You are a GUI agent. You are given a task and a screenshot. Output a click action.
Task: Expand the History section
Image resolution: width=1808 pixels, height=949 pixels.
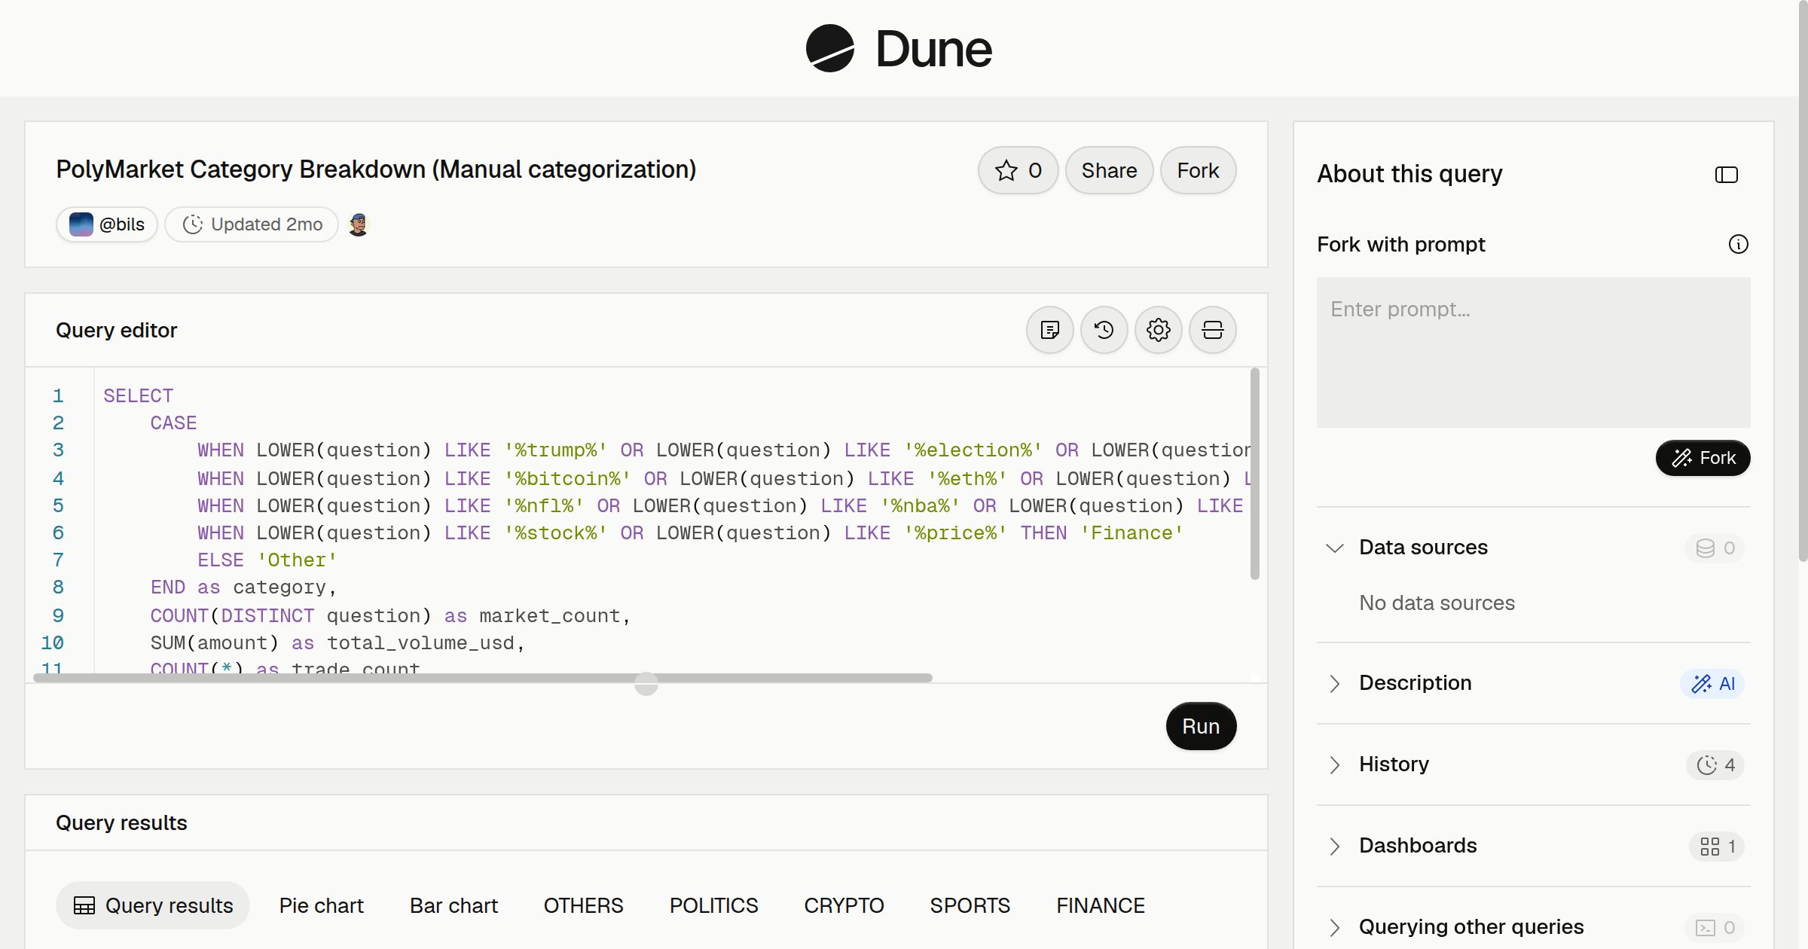[x=1334, y=764]
